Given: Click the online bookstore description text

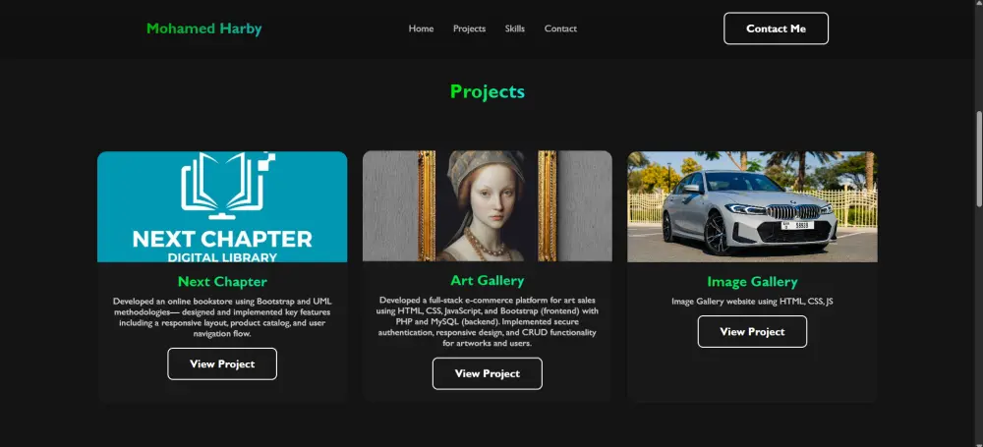Looking at the screenshot, I should (x=222, y=317).
